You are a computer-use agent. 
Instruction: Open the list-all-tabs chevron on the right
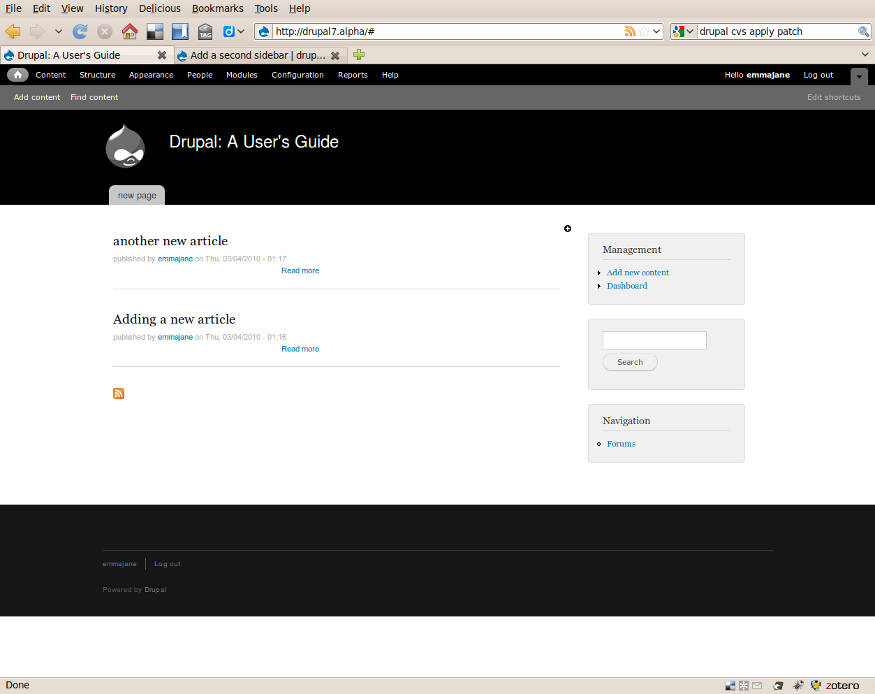coord(865,55)
